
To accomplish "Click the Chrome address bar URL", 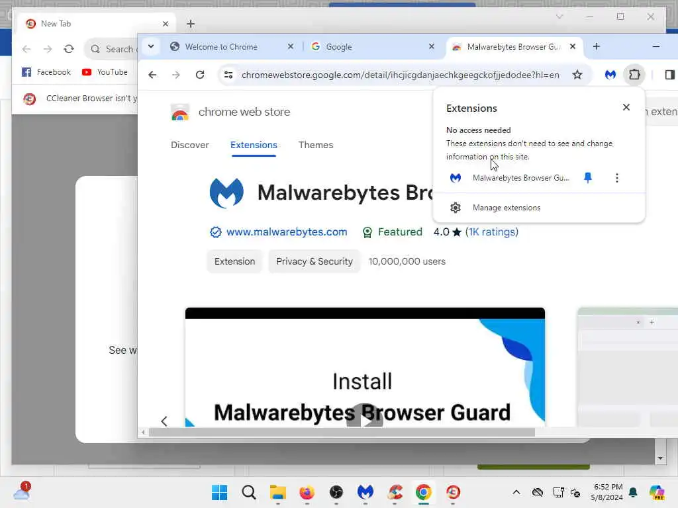I will tap(400, 75).
